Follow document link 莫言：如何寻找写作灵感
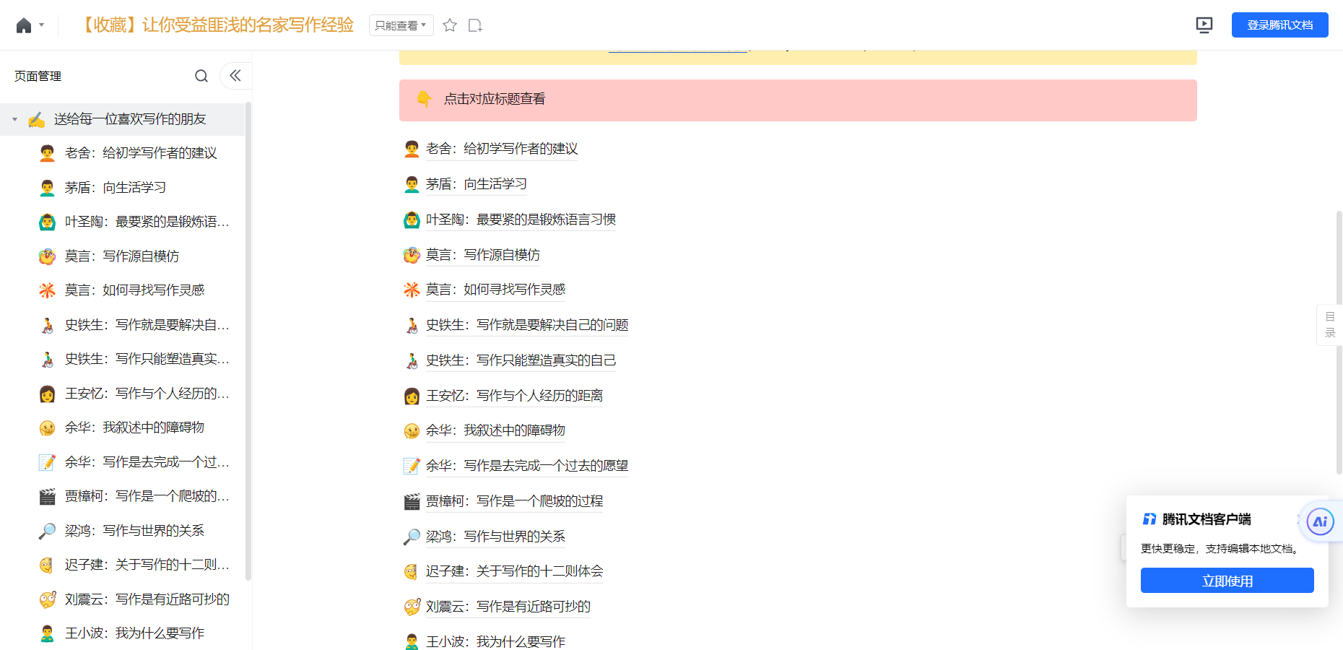The height and width of the screenshot is (650, 1343). [495, 290]
